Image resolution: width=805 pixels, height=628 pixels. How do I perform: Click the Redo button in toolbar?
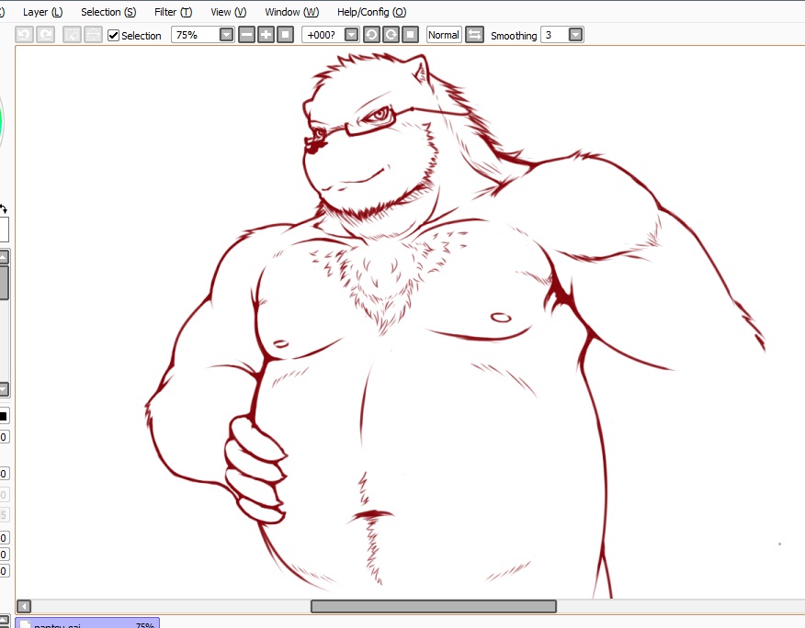45,35
